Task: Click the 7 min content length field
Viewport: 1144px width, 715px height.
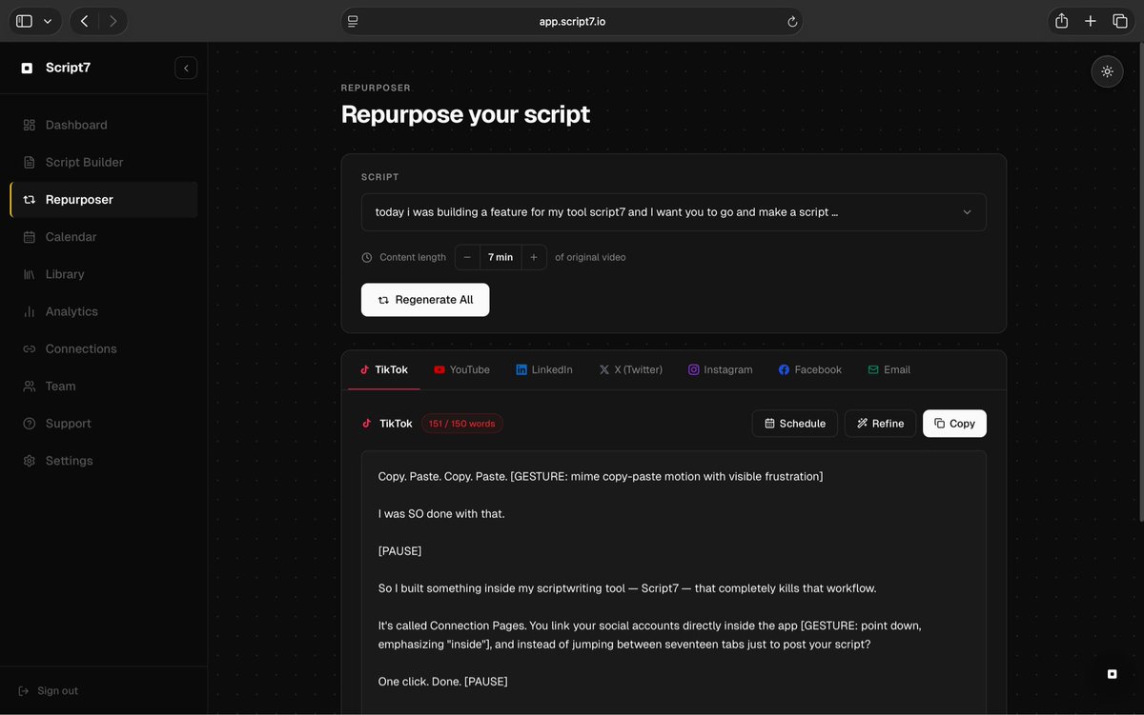Action: point(500,257)
